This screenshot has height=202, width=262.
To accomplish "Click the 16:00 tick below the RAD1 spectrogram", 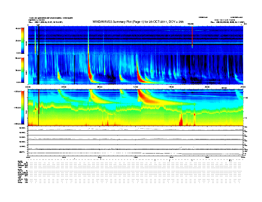I will pos(171,87).
